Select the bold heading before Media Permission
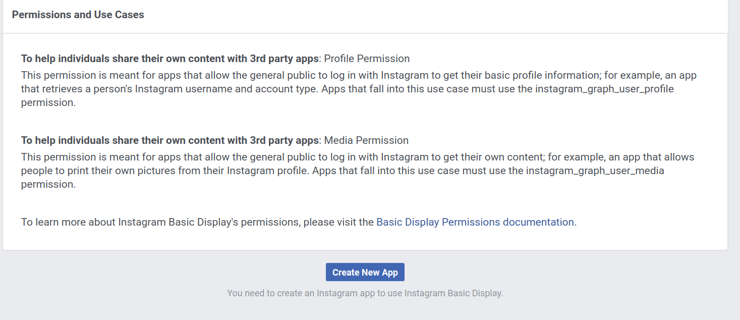The image size is (740, 320). [169, 140]
